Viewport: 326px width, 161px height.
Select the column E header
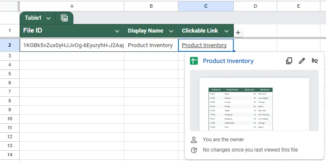299,6
